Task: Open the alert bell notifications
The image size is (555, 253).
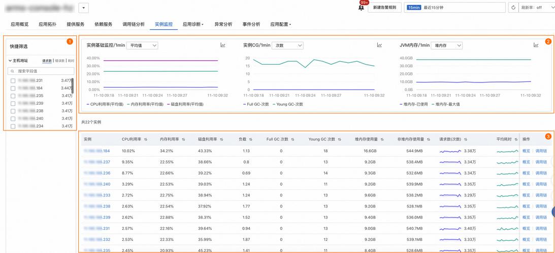Action: [x=362, y=7]
